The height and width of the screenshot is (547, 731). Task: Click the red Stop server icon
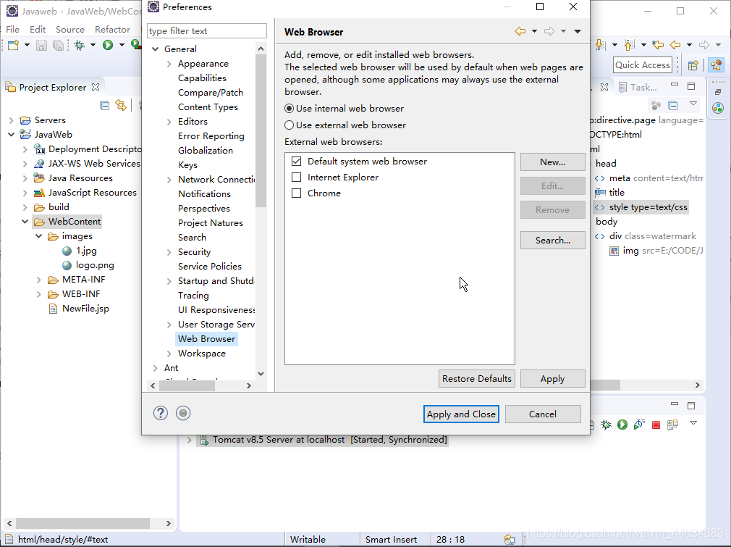656,425
